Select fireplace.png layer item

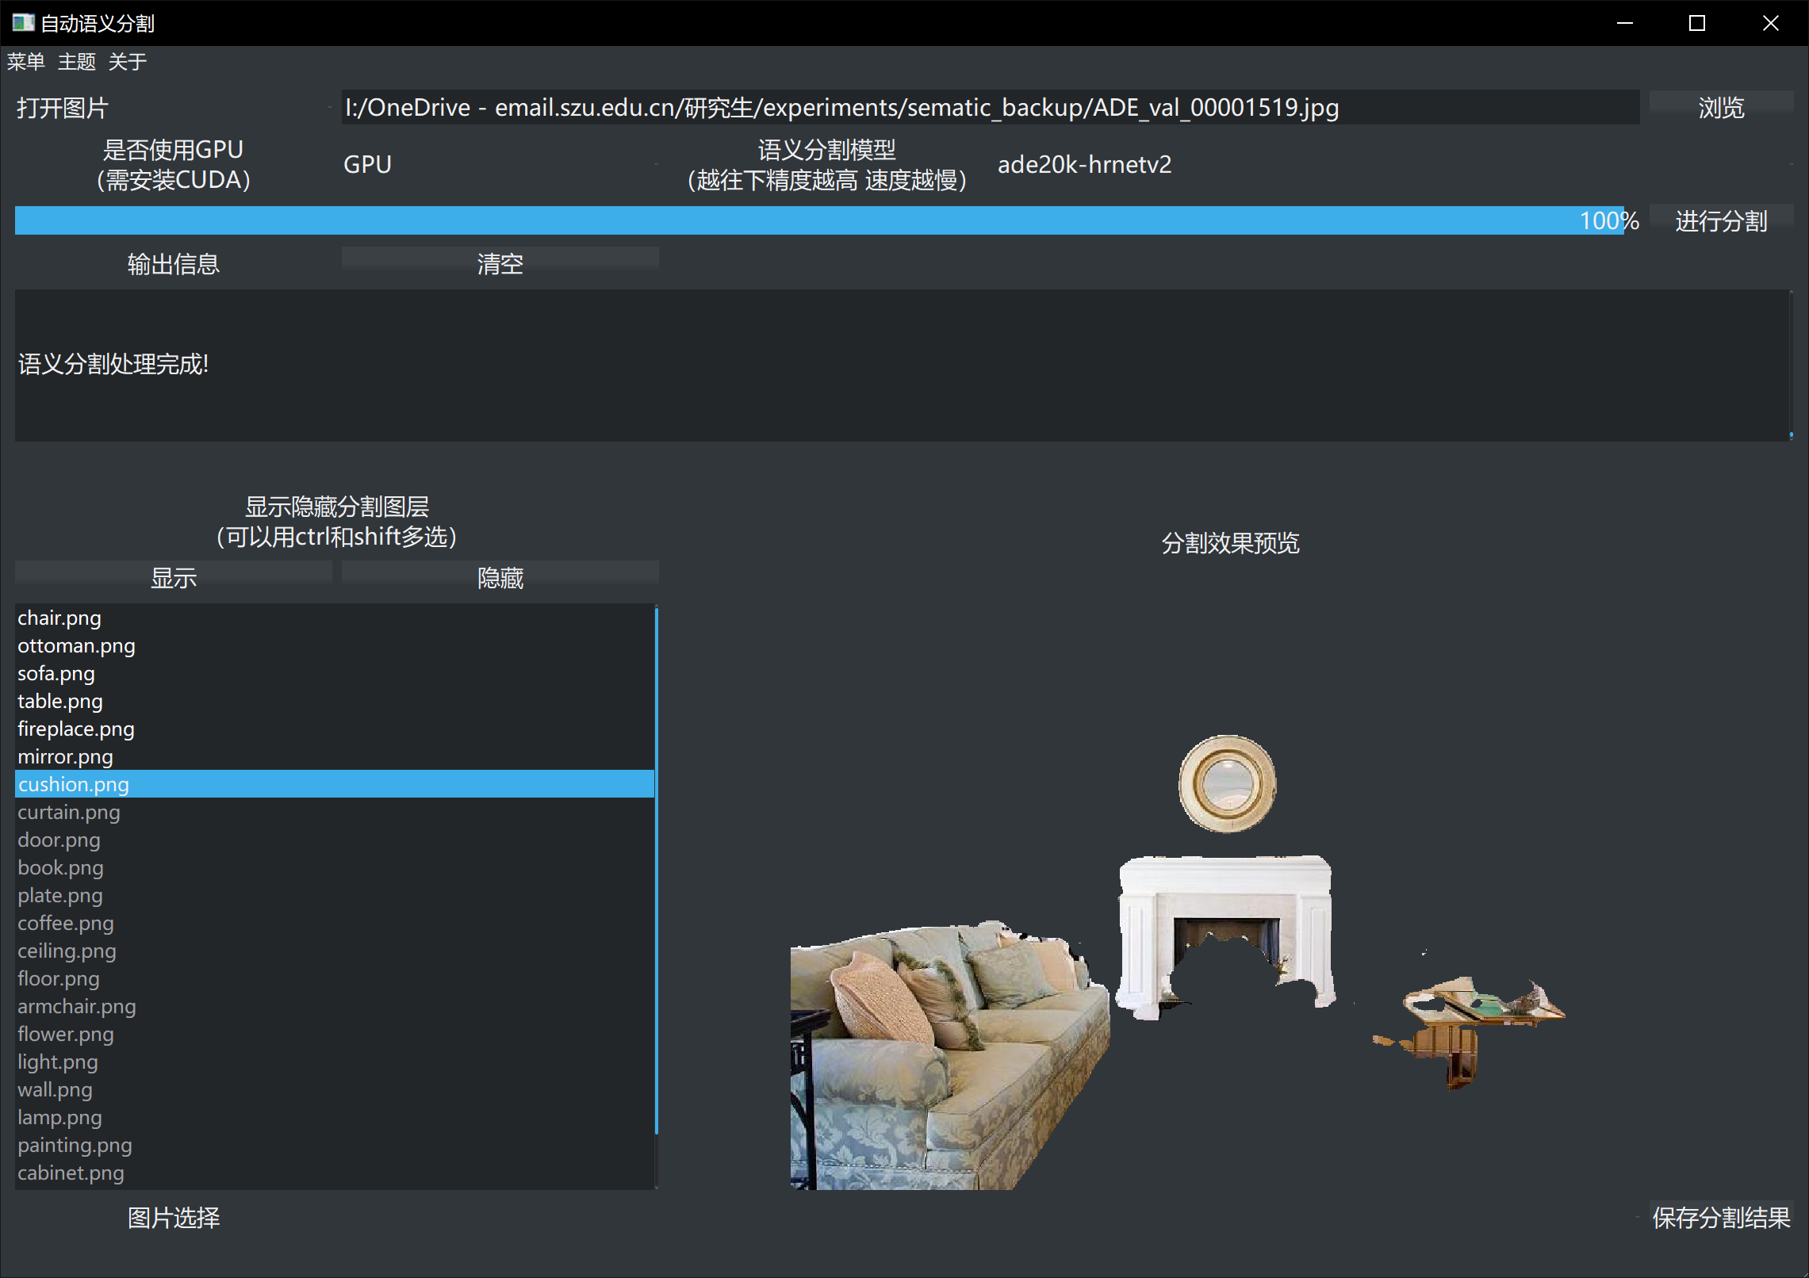click(76, 729)
